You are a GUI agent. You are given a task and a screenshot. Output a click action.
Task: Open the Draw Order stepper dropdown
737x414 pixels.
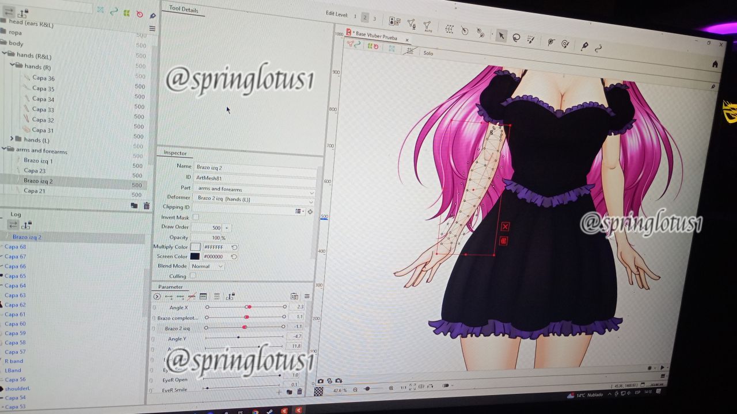click(227, 228)
